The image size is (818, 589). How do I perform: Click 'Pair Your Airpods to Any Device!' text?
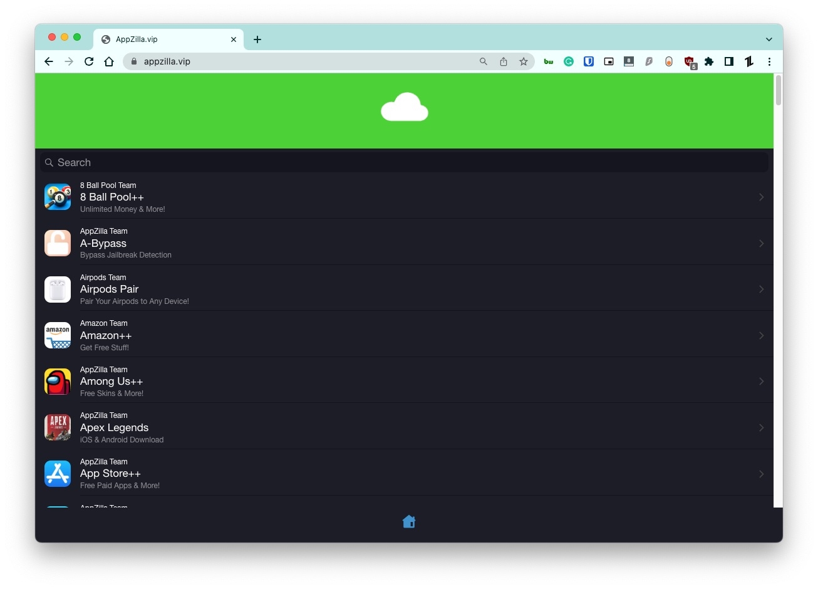coord(135,301)
